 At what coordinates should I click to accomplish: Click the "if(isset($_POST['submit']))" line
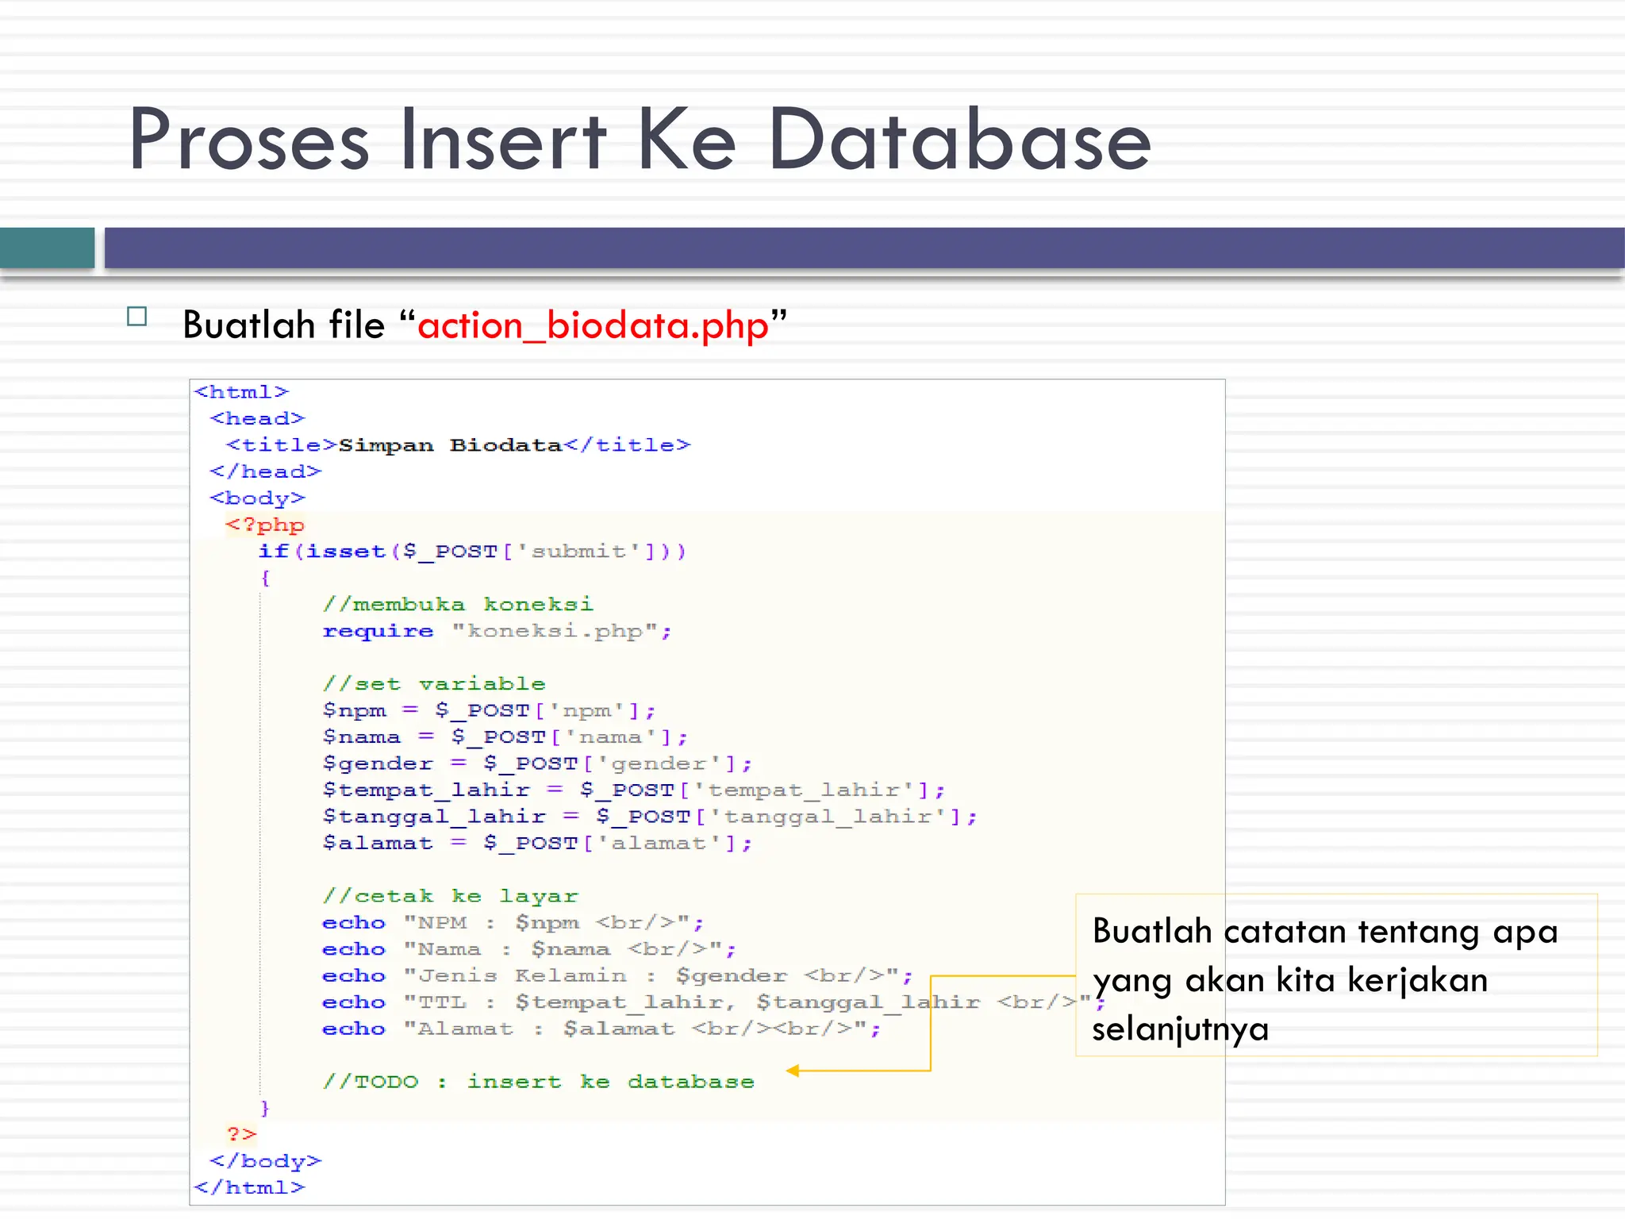(472, 552)
